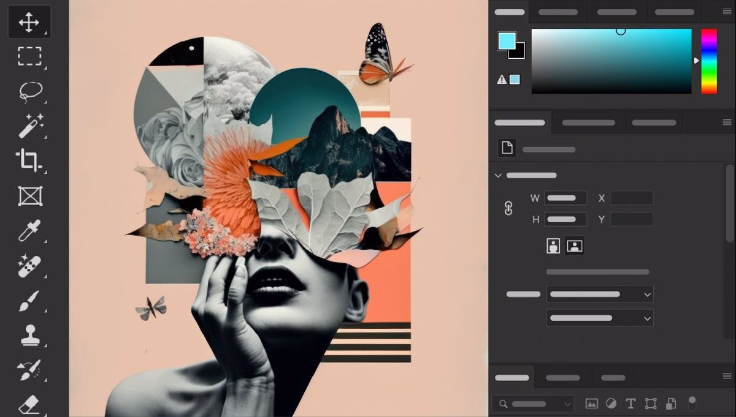Screen dimensions: 736x417
Task: Click inside the teal color picker field
Action: [611, 61]
